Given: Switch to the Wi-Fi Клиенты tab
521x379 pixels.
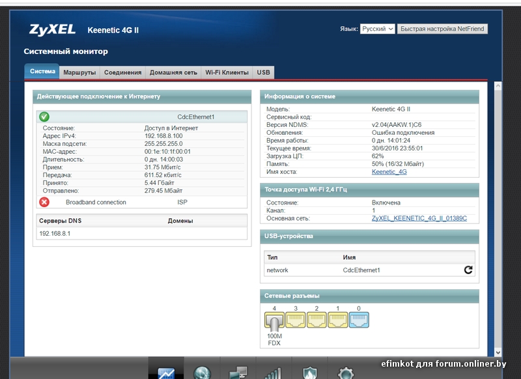Looking at the screenshot, I should pos(227,72).
